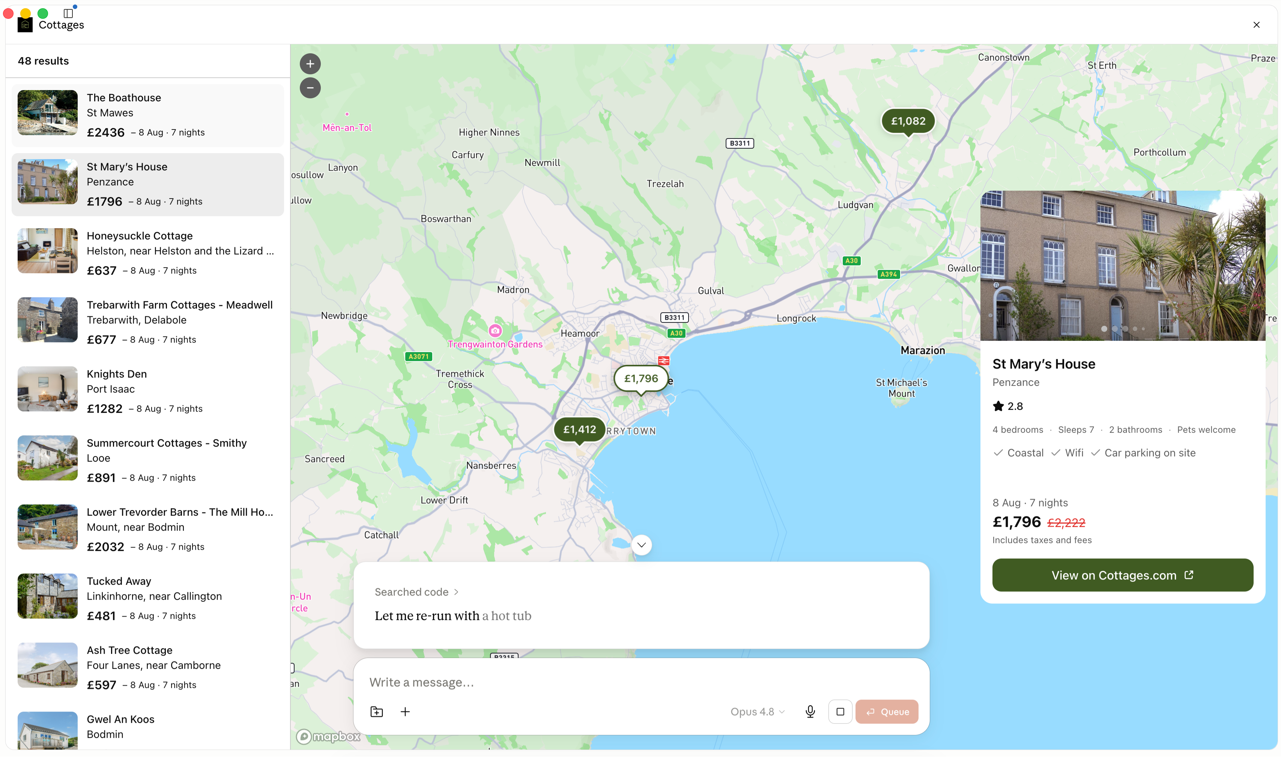
Task: Select the £1,412 map price marker
Action: (x=579, y=430)
